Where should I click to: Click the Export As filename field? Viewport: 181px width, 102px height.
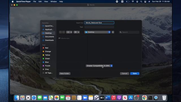pyautogui.click(x=99, y=23)
